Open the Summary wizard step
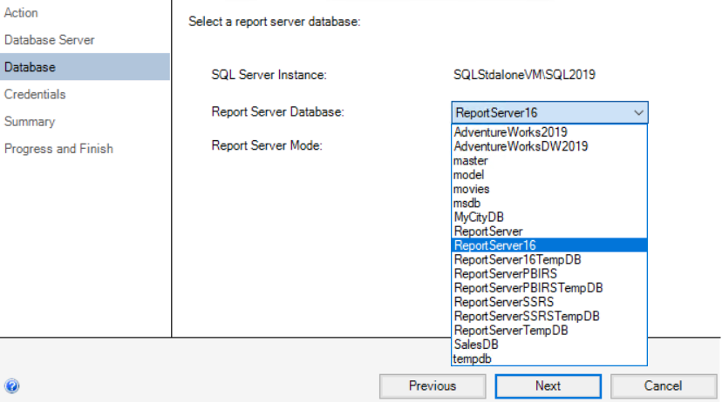 pyautogui.click(x=85, y=122)
